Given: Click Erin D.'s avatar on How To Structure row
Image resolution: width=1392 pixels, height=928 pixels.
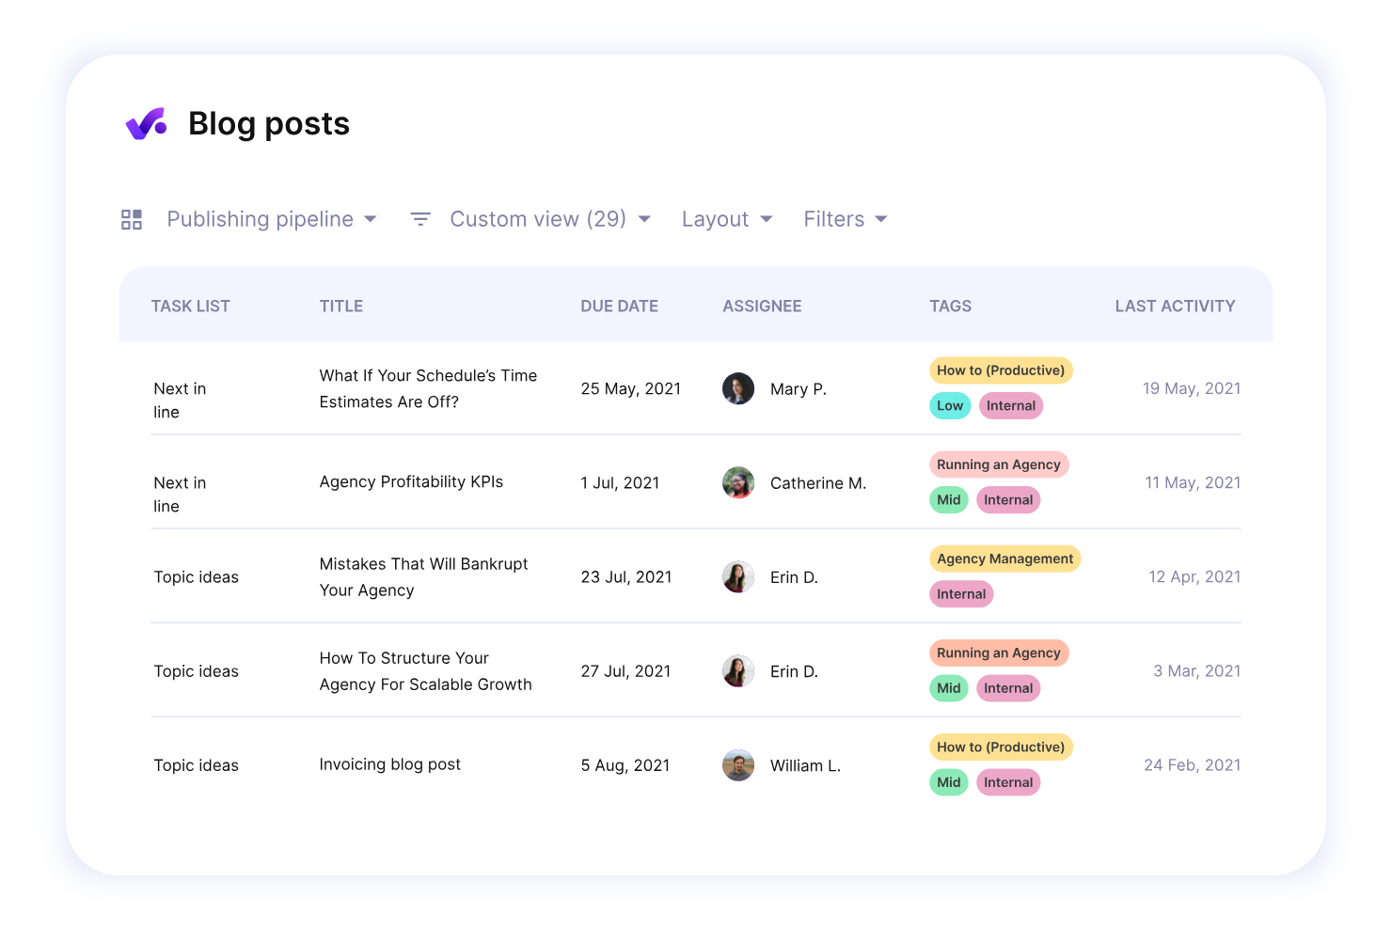Looking at the screenshot, I should coord(738,670).
